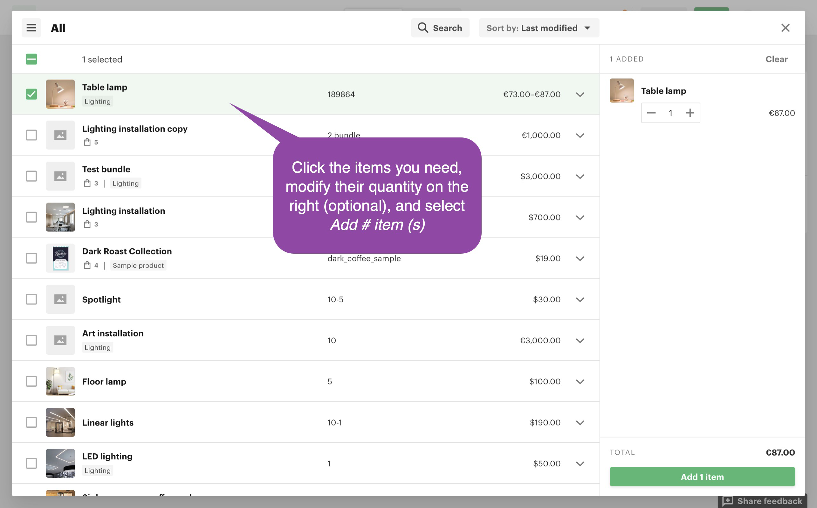817x508 pixels.
Task: Click the close icon to dismiss dialog
Action: point(786,27)
